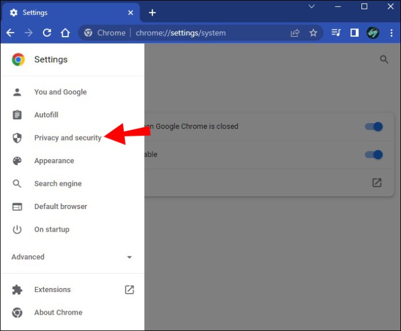Reload the current page
The width and height of the screenshot is (401, 331).
(x=47, y=33)
